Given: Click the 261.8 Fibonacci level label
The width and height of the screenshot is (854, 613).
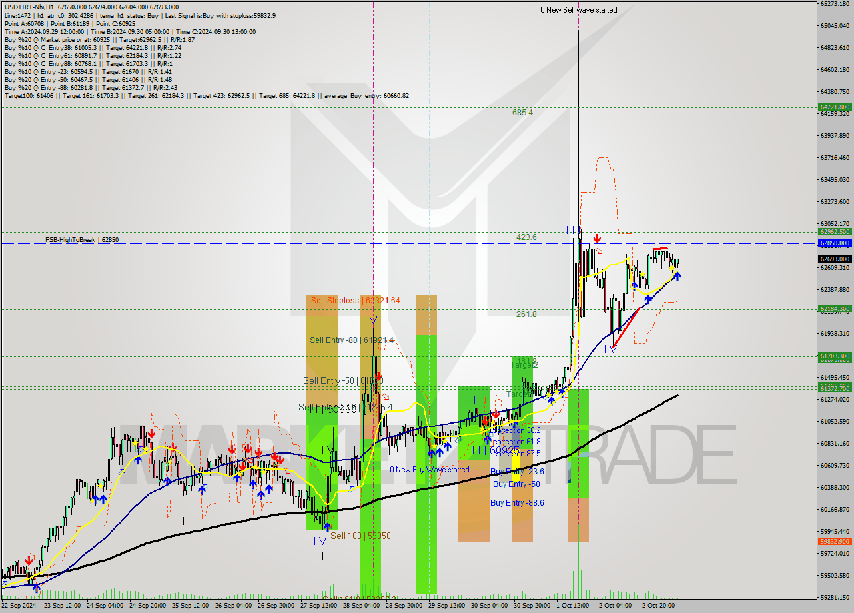Looking at the screenshot, I should [x=526, y=314].
